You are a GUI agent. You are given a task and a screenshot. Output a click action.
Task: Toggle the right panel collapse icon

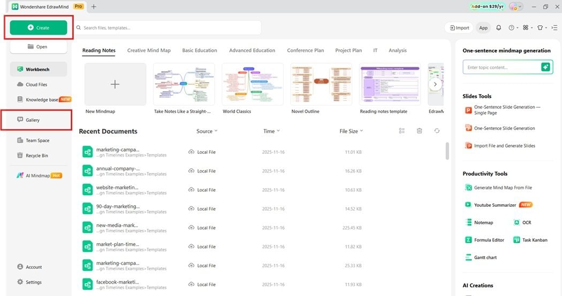click(x=555, y=28)
